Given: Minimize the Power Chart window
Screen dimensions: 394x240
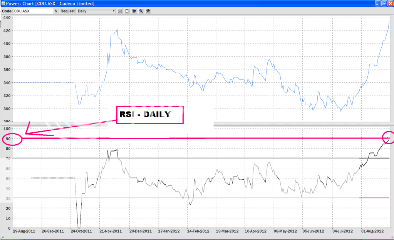Looking at the screenshot, I should click(378, 3).
